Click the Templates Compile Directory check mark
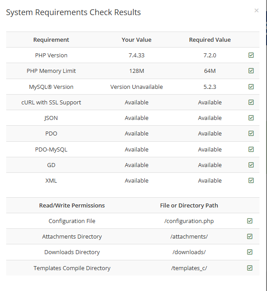Image resolution: width=267 pixels, height=291 pixels. [250, 268]
